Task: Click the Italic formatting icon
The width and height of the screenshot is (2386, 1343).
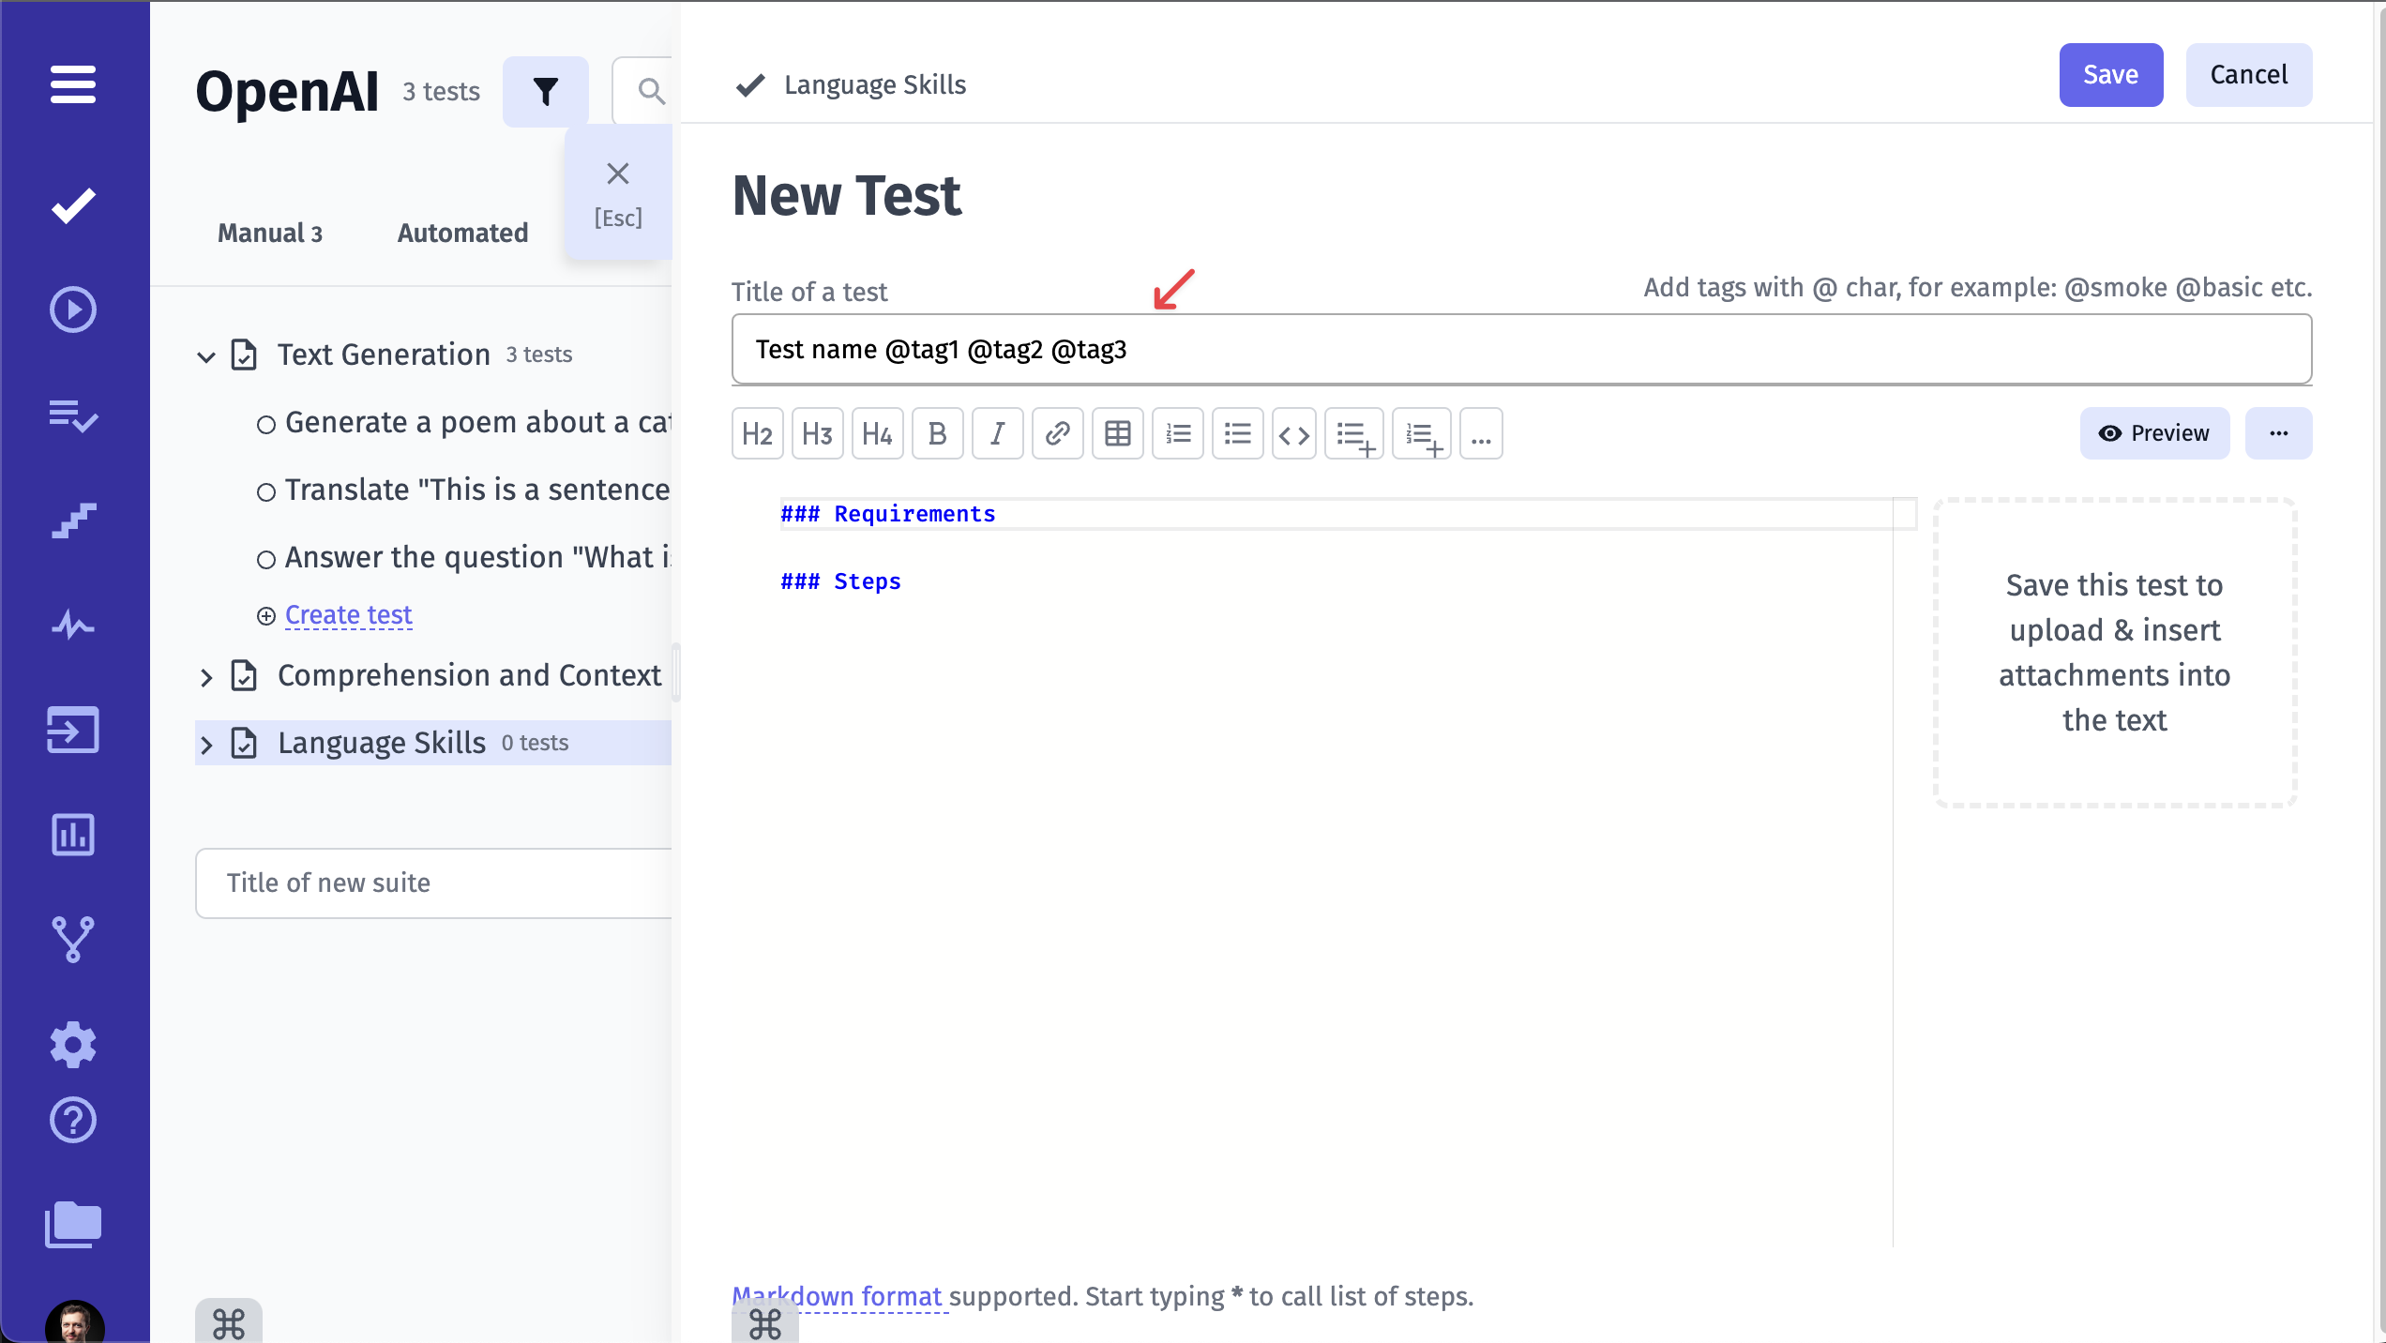Action: (x=996, y=434)
